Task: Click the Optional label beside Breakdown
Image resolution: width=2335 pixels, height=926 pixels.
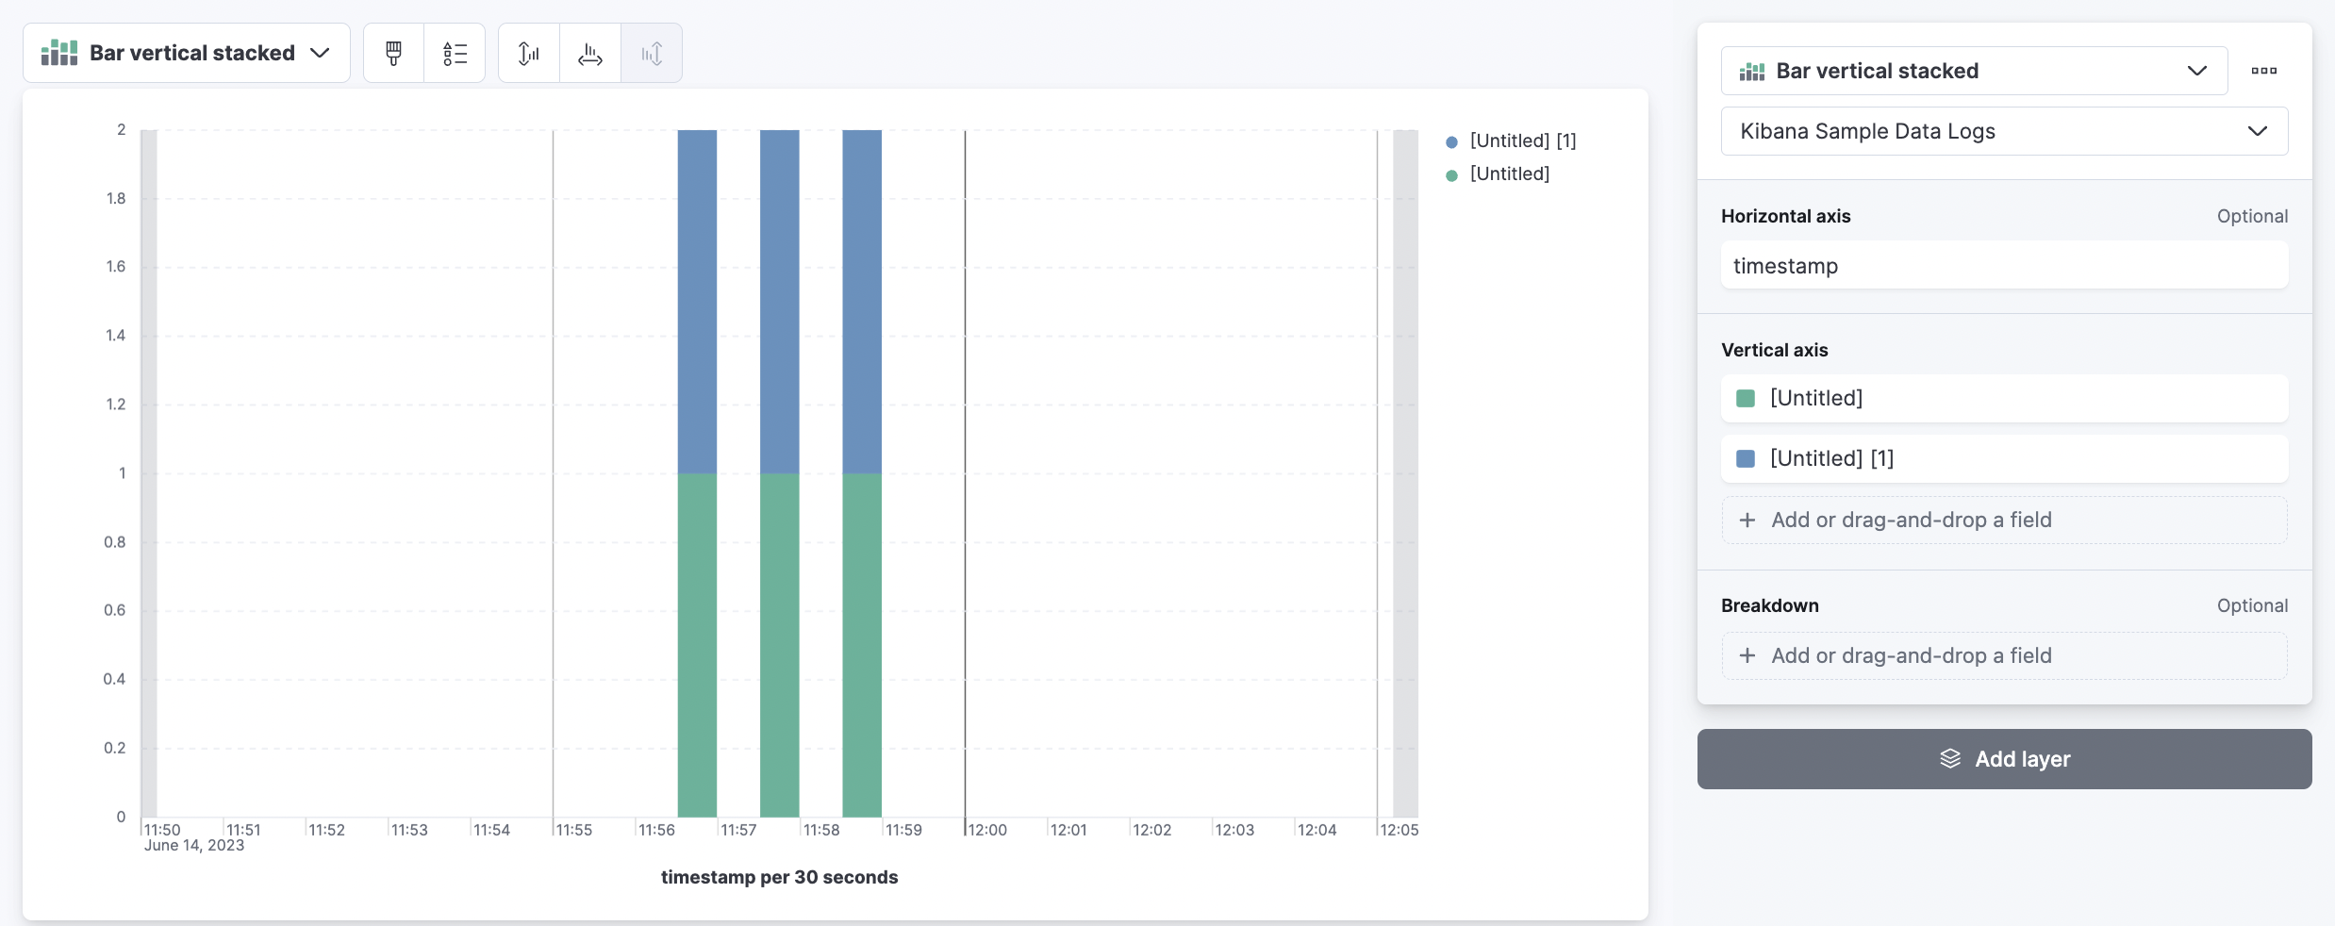Action: 2252,605
